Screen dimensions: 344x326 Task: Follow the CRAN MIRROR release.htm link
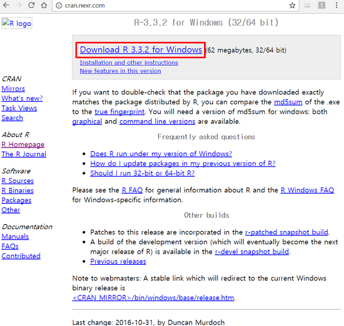click(153, 298)
